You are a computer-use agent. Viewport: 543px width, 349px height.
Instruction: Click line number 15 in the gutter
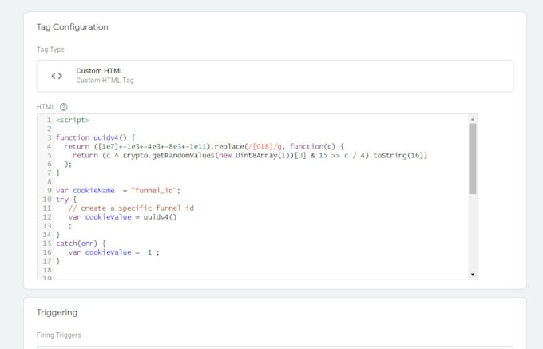(x=48, y=243)
